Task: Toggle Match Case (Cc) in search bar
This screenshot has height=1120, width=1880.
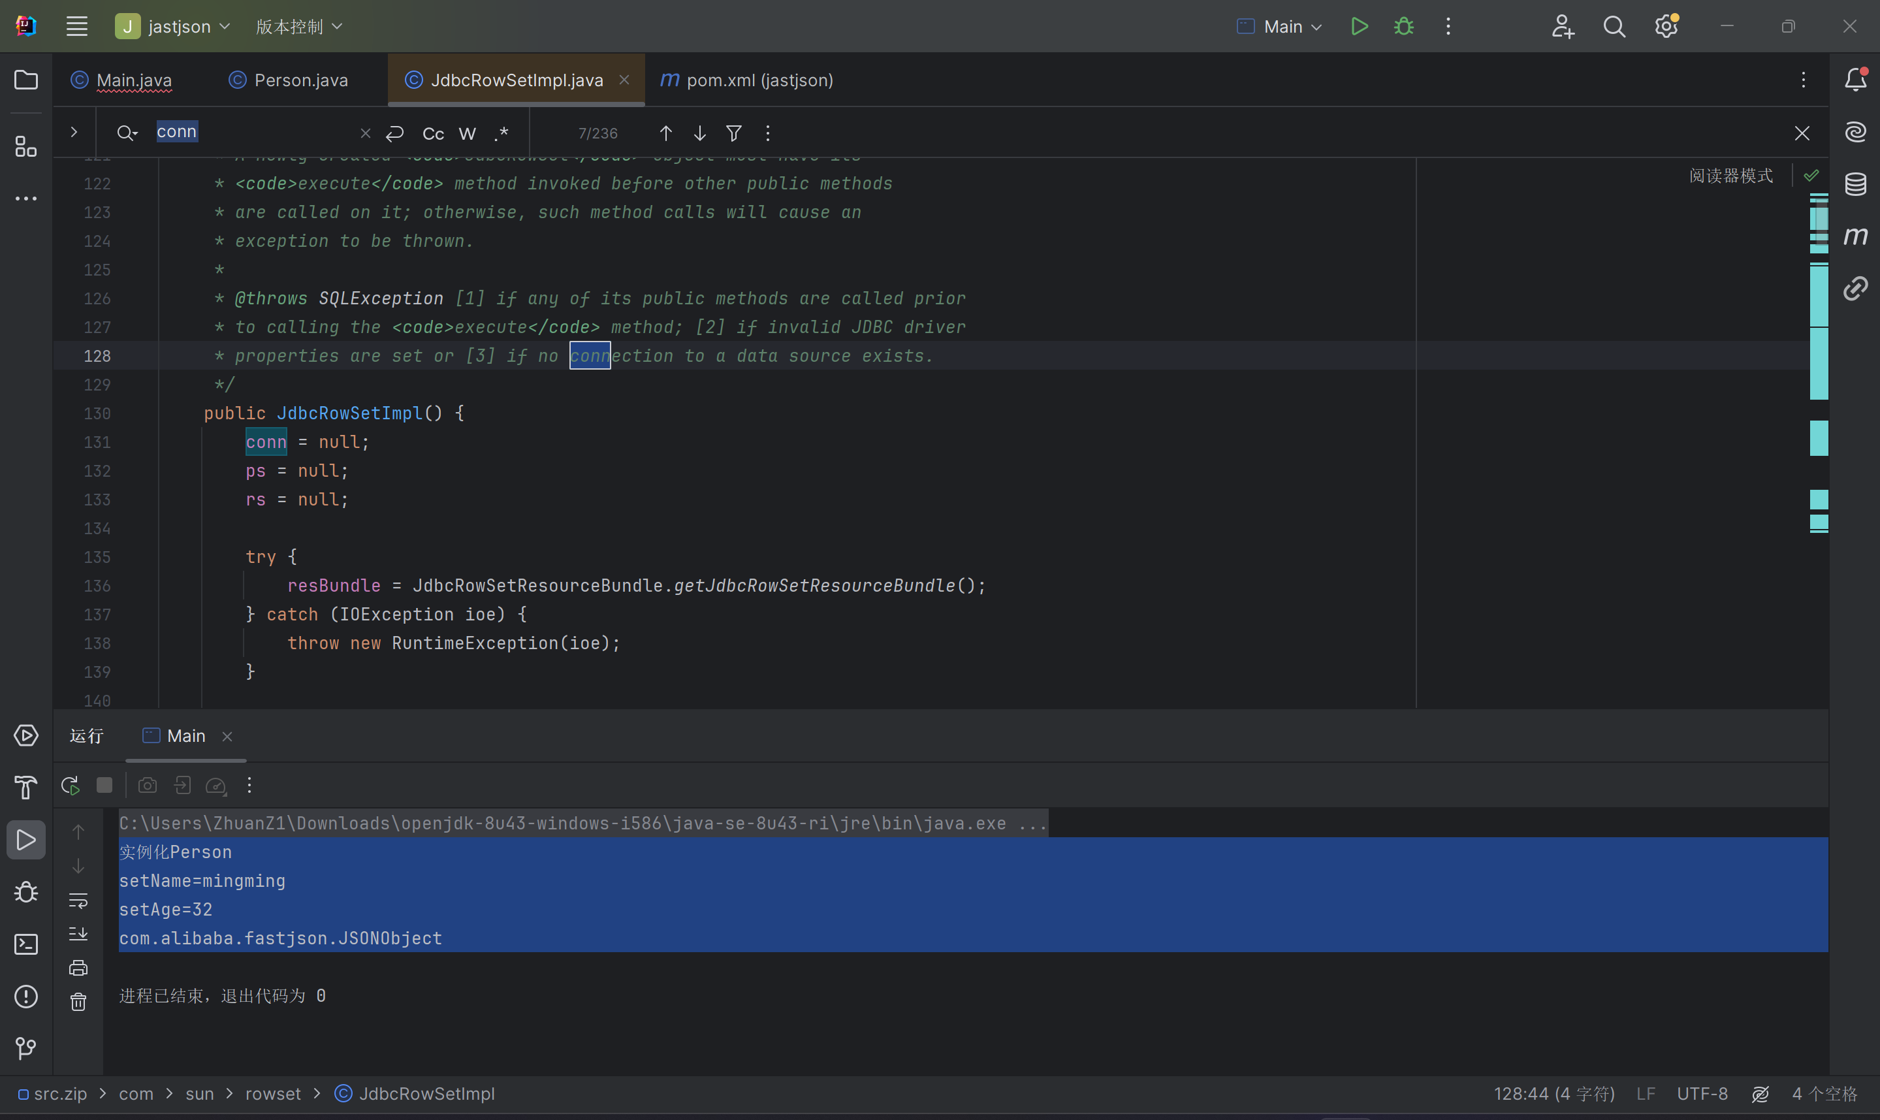Action: pyautogui.click(x=433, y=134)
